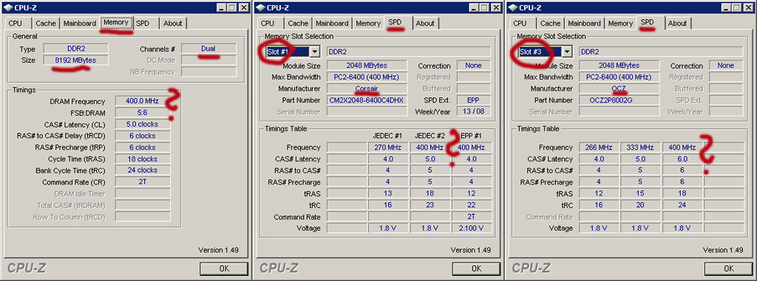Viewport: 757px width, 281px height.
Task: Click the Corsair manufacturer field
Action: (x=367, y=89)
